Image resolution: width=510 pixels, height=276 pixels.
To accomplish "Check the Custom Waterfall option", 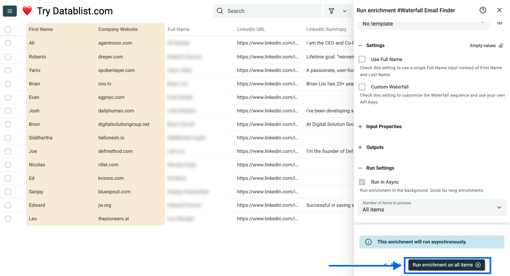I will tap(362, 87).
